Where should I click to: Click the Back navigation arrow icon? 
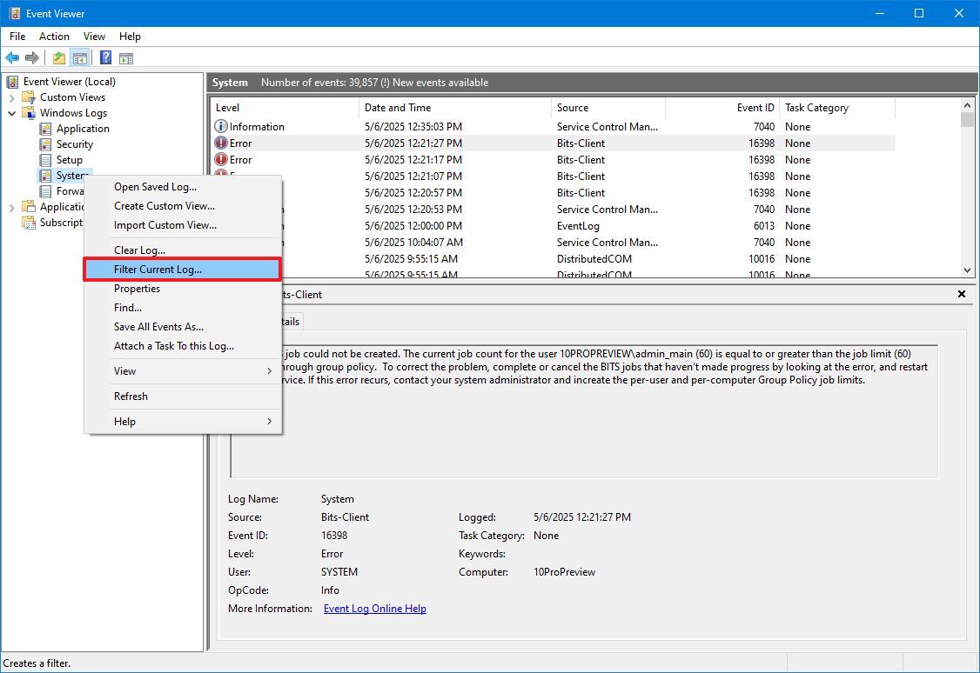coord(12,57)
